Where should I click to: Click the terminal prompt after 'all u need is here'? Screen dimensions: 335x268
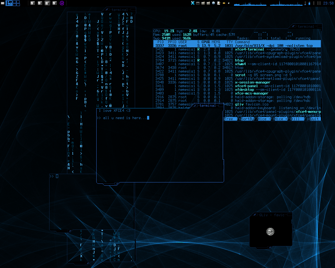click(x=148, y=118)
